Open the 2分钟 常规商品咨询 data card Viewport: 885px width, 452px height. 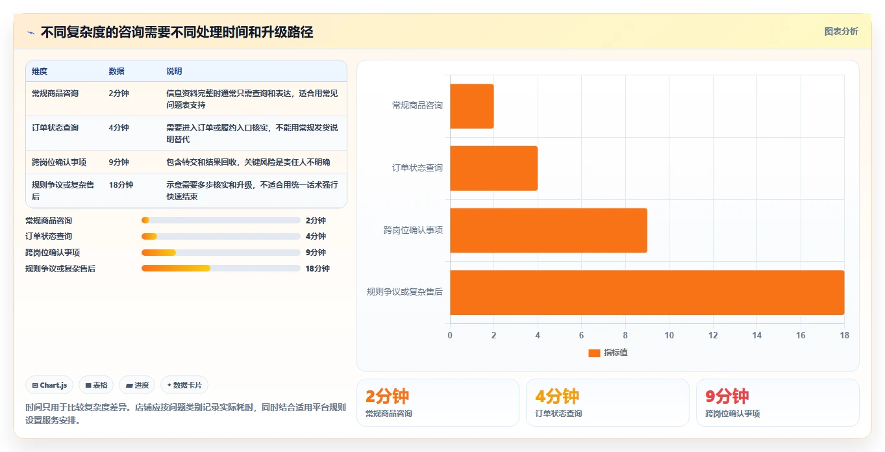(x=438, y=403)
